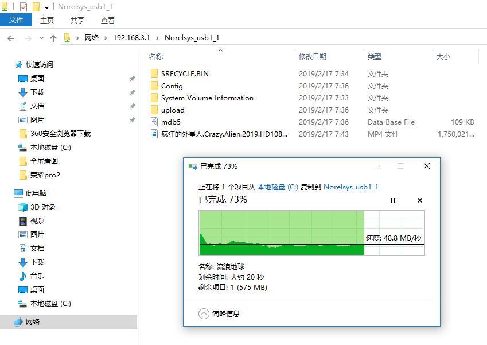Create a new folder via Quick Access Toolbar icon
The height and width of the screenshot is (345, 487).
[x=36, y=6]
